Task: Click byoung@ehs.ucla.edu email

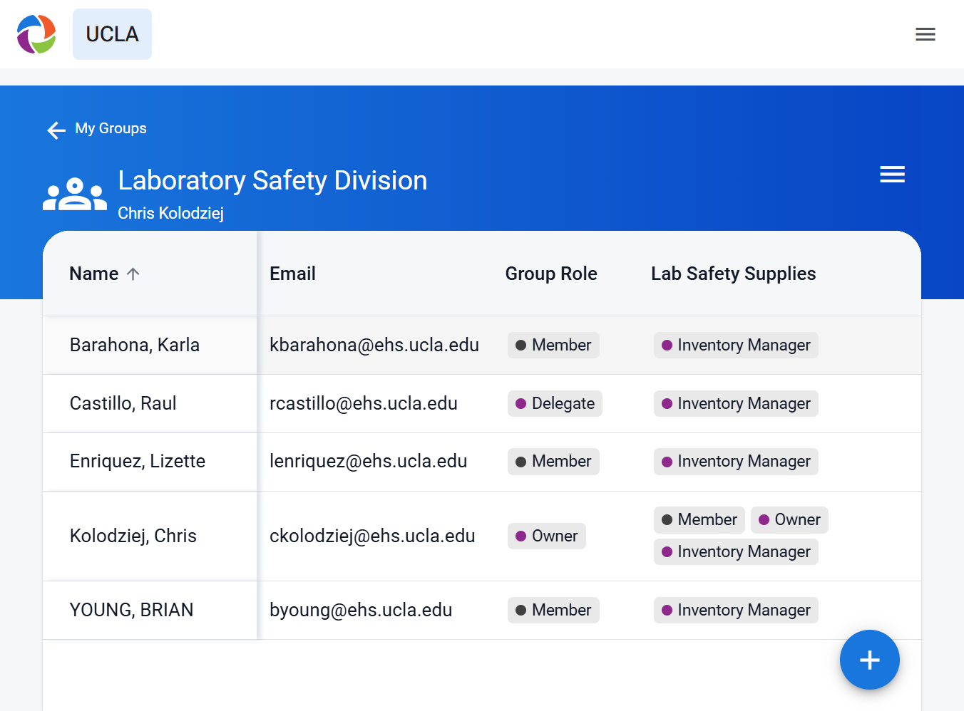Action: click(x=361, y=610)
